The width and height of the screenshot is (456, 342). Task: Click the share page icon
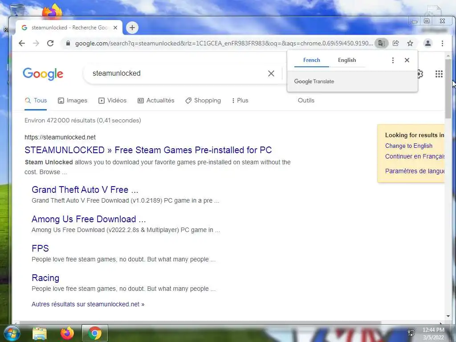[x=395, y=43]
